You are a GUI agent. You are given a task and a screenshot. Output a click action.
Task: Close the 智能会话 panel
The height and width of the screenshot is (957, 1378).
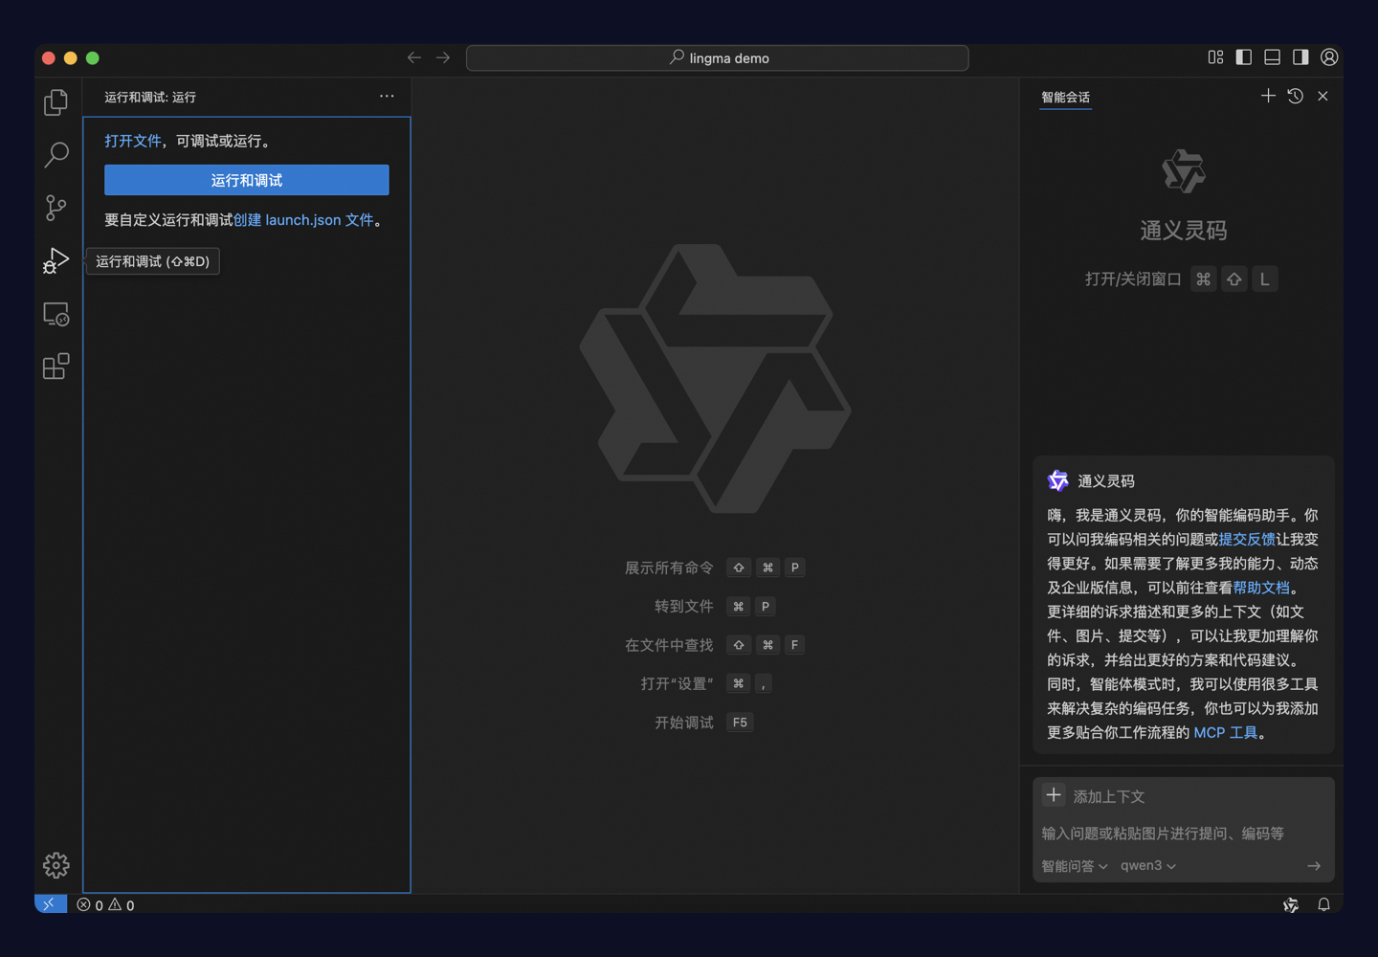1322,96
